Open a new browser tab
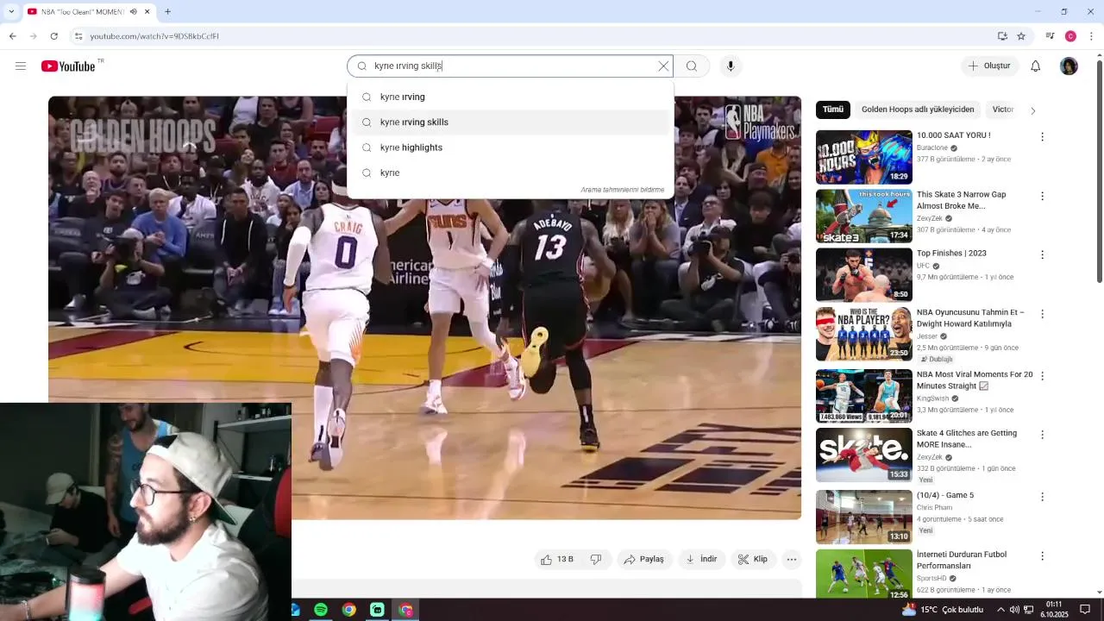The width and height of the screenshot is (1104, 621). 167,12
